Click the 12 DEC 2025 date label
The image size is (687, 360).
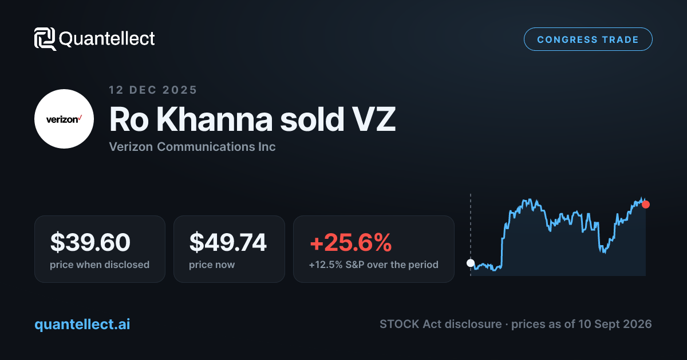point(153,90)
